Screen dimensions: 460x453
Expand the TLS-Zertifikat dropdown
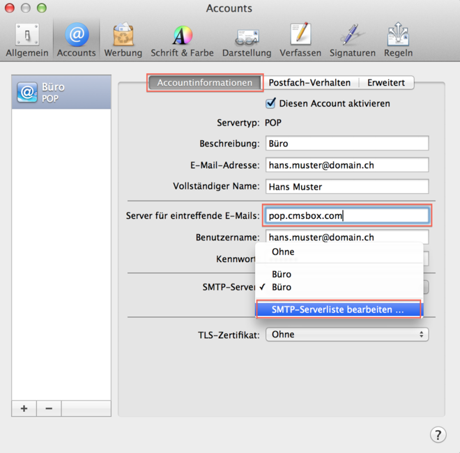click(346, 335)
